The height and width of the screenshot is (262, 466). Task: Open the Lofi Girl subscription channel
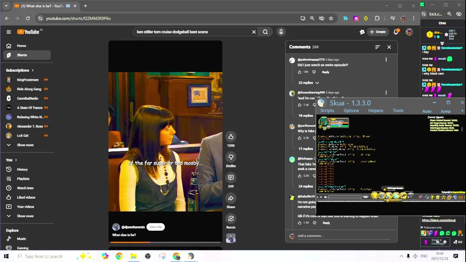(27, 136)
